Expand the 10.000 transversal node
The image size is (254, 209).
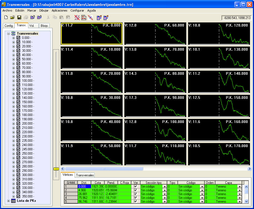coord(13,42)
